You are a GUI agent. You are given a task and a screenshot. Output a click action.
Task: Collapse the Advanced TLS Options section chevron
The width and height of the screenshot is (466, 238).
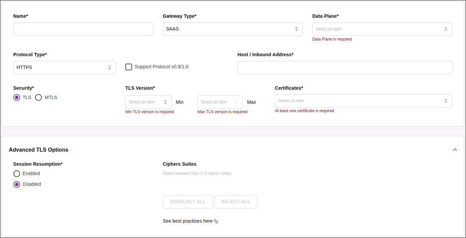click(455, 150)
